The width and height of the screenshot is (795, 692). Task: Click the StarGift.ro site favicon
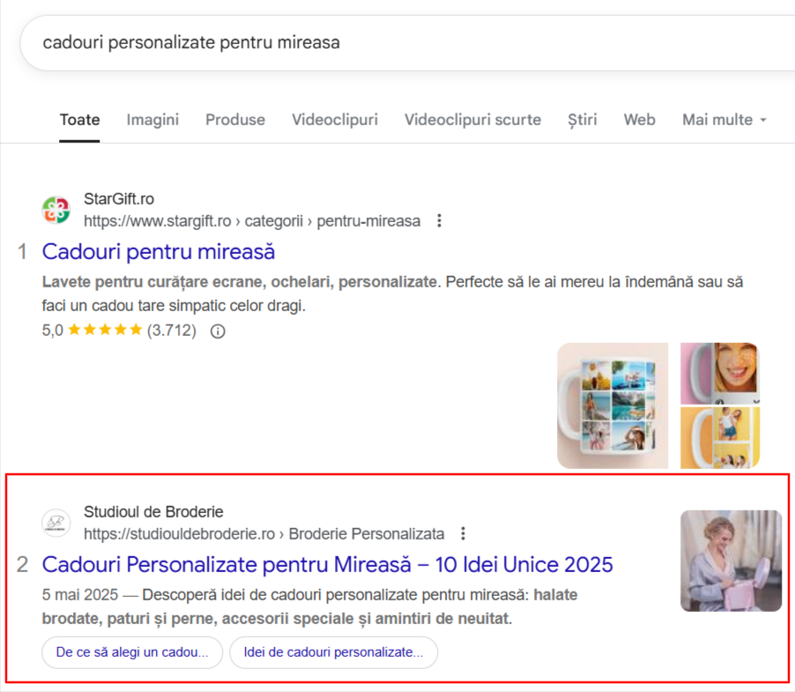pyautogui.click(x=56, y=210)
